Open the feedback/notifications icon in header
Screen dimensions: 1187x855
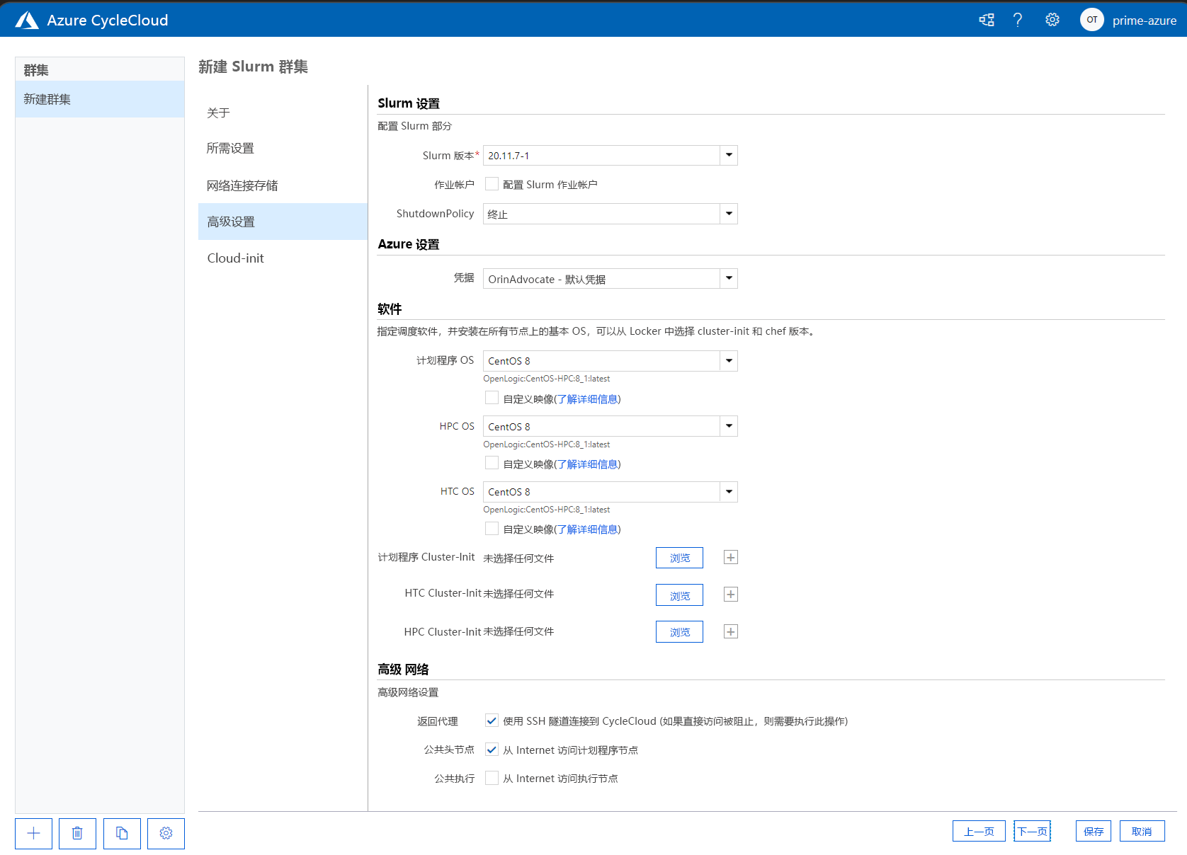click(x=987, y=20)
